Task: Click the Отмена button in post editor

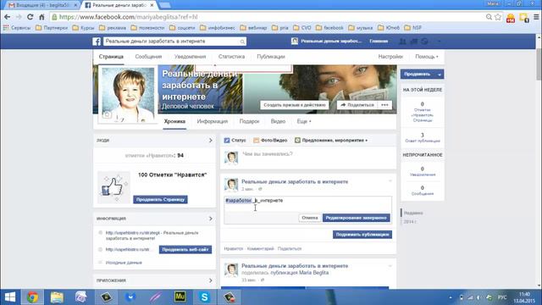Action: tap(309, 218)
